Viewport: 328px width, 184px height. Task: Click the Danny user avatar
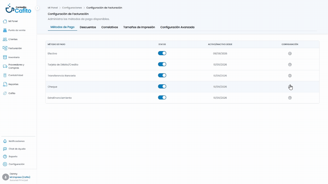(5, 177)
